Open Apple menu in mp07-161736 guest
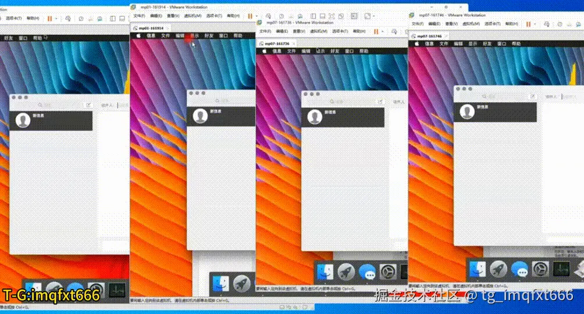The height and width of the screenshot is (314, 584). [x=265, y=51]
